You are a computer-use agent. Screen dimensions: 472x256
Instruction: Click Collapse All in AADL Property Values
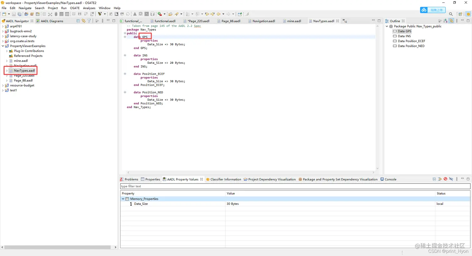(x=434, y=179)
